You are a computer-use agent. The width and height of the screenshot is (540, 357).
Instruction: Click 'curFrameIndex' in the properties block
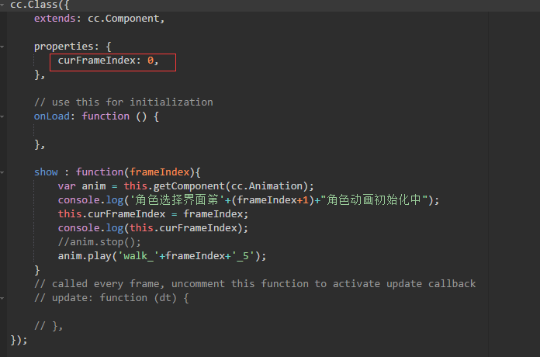[97, 61]
